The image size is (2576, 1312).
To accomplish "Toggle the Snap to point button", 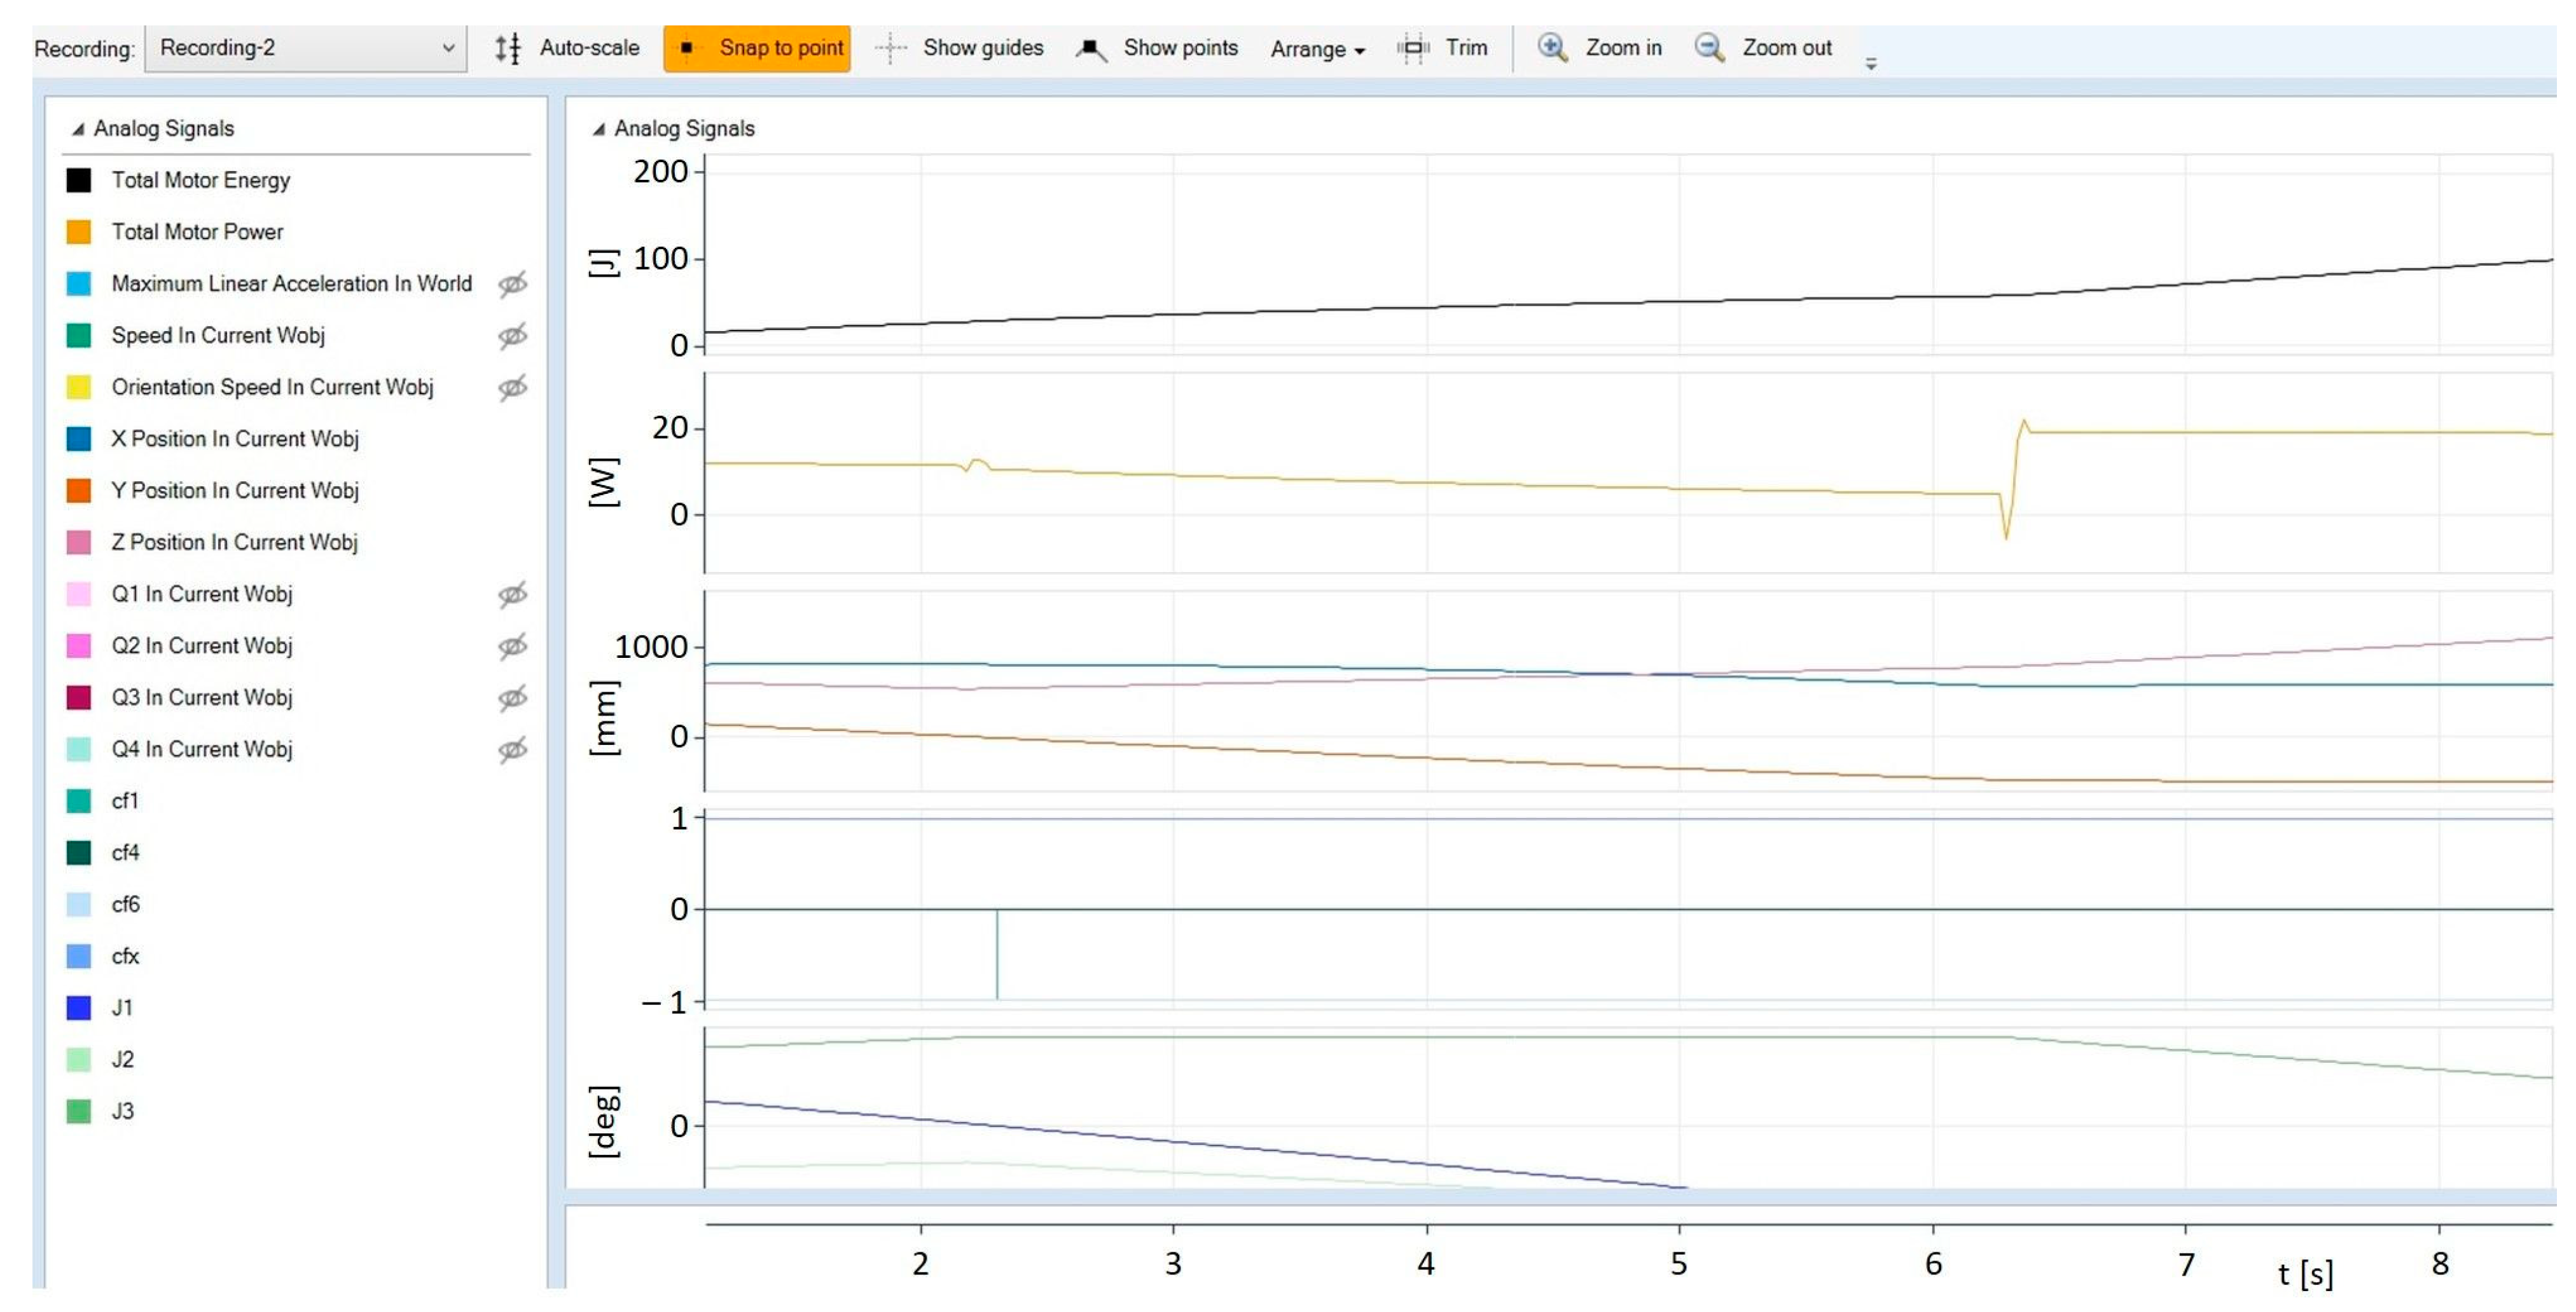I will (757, 48).
